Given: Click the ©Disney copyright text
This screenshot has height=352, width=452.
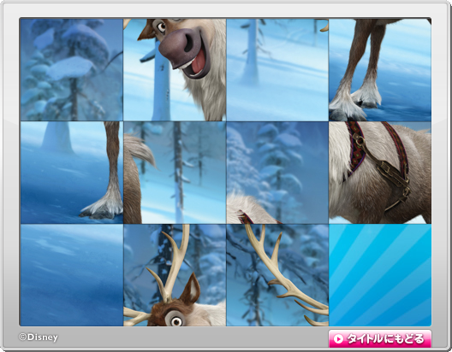Looking at the screenshot, I should pos(39,337).
